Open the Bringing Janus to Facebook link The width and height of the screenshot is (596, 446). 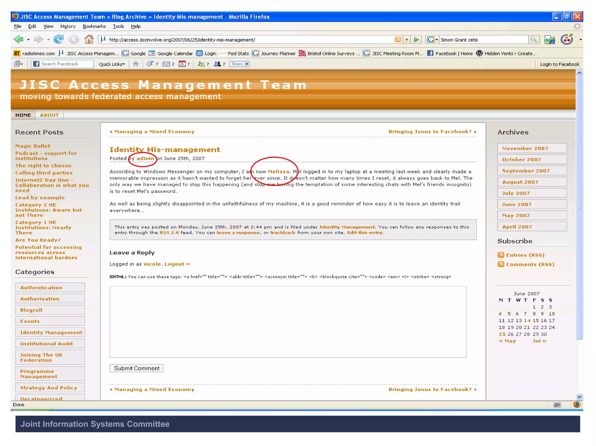430,132
